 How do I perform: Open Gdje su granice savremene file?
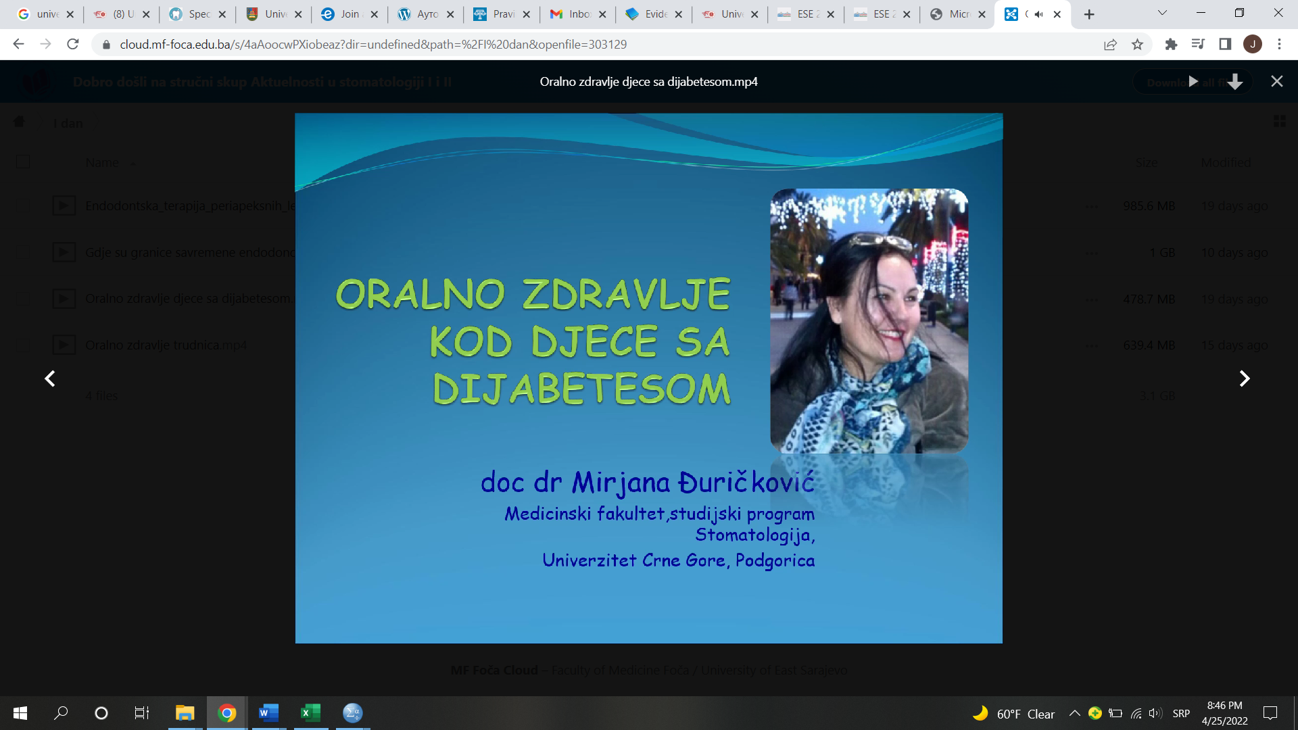pyautogui.click(x=190, y=252)
